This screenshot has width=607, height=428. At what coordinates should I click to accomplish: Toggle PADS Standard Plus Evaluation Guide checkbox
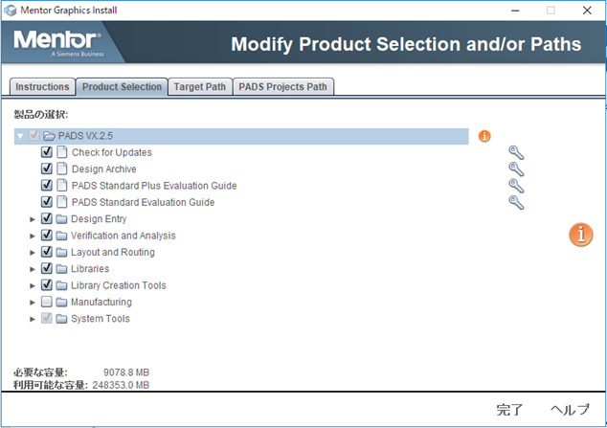(x=47, y=185)
